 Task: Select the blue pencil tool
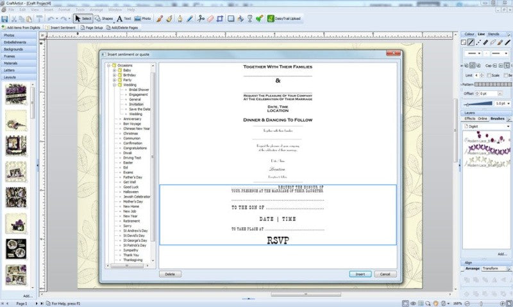tap(190, 19)
